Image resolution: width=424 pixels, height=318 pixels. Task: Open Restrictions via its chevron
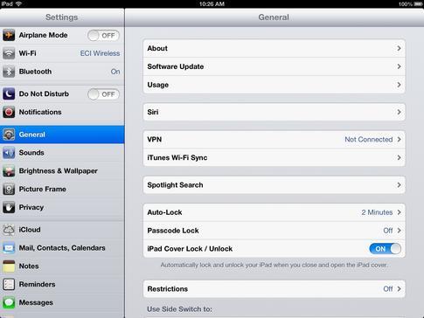pyautogui.click(x=399, y=289)
